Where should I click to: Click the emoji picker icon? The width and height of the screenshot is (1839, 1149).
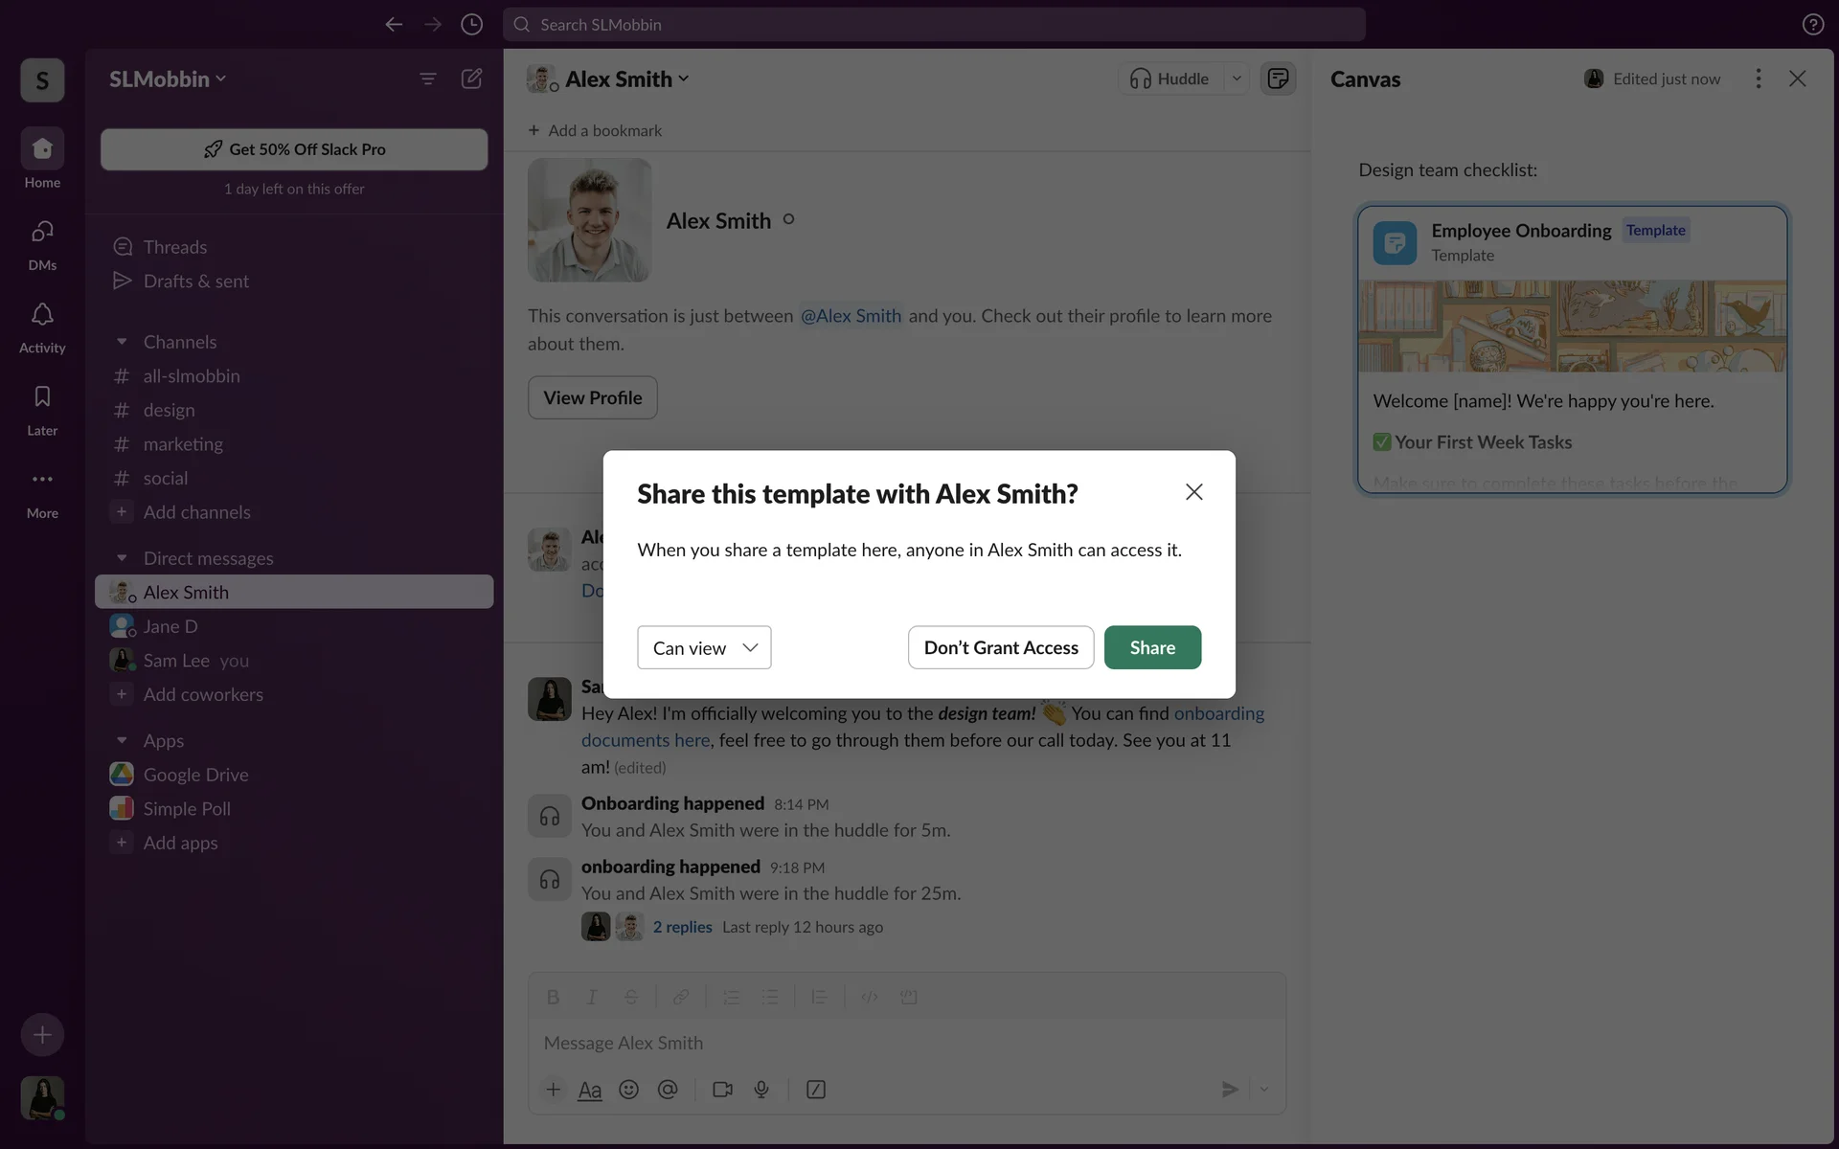628,1090
